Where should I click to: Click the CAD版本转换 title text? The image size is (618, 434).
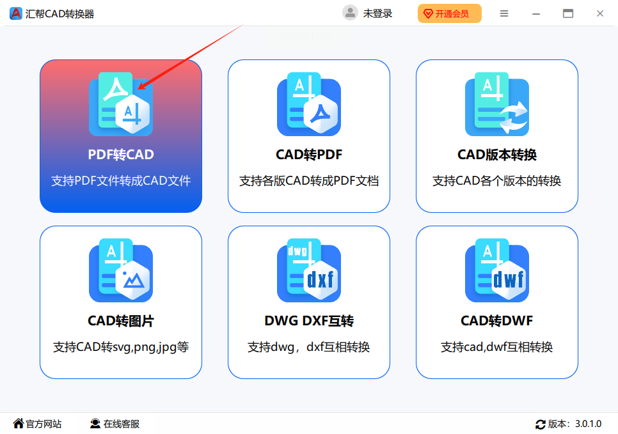pos(496,155)
